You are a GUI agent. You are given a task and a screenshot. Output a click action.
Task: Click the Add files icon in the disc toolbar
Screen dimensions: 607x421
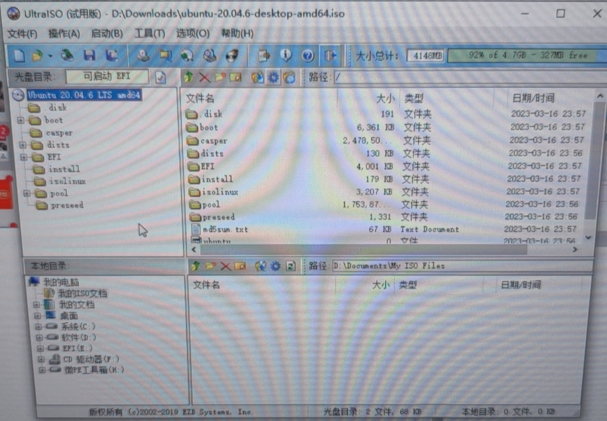click(257, 77)
